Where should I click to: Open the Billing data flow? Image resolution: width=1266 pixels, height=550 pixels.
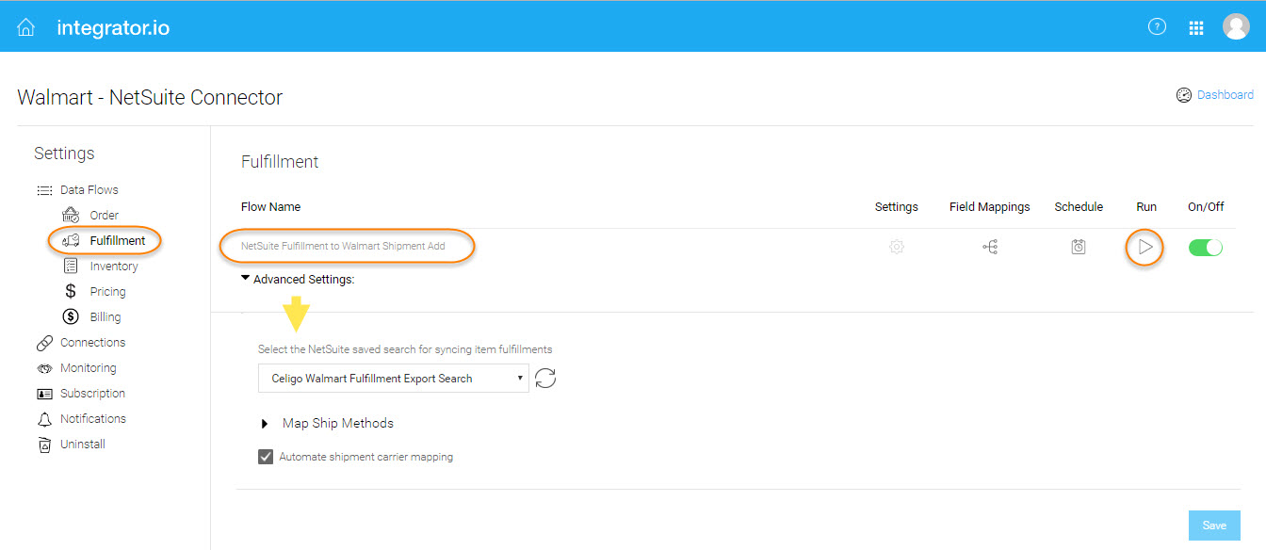pyautogui.click(x=105, y=316)
